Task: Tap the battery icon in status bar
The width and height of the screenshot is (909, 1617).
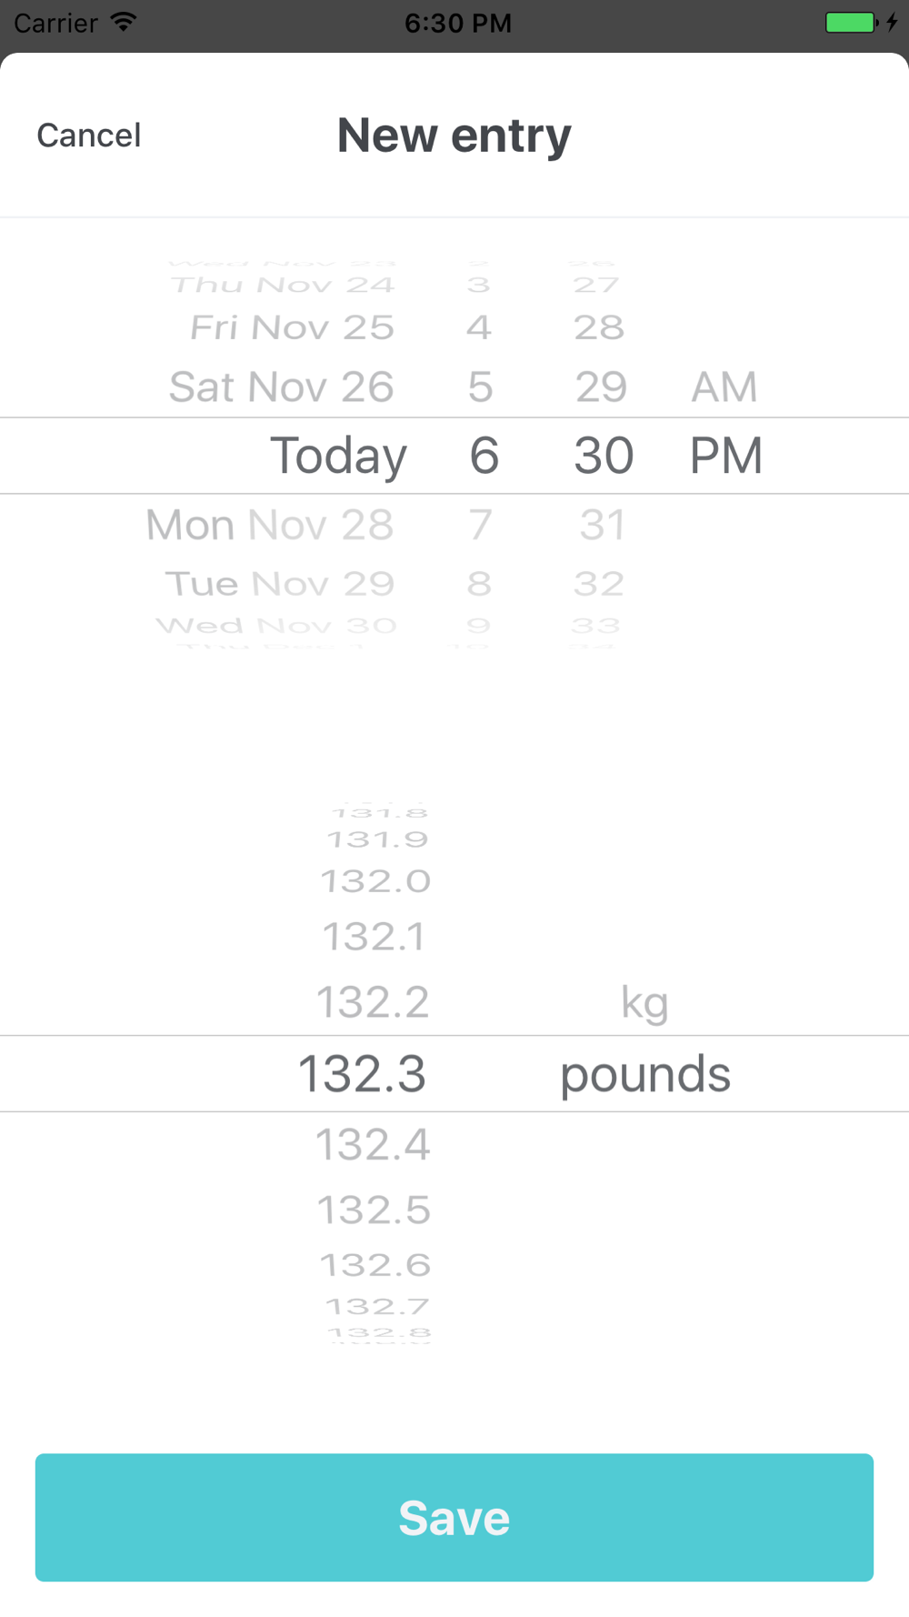Action: point(851,23)
